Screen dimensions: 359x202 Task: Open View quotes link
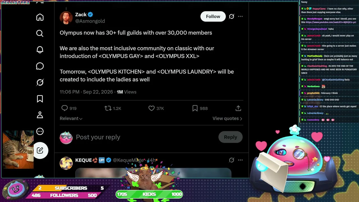pos(227,118)
